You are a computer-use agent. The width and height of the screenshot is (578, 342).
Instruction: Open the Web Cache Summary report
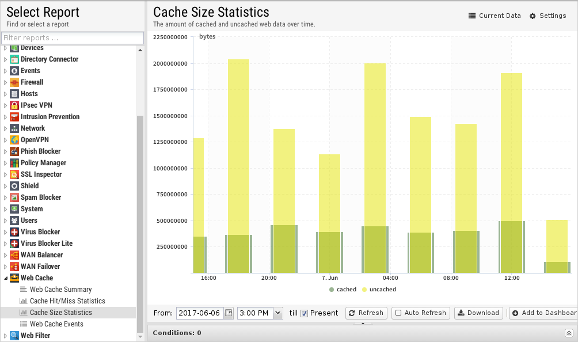pos(60,290)
